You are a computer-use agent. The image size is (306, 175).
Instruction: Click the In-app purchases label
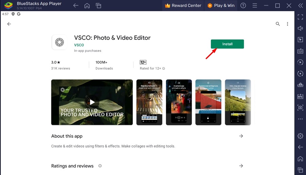click(x=88, y=51)
